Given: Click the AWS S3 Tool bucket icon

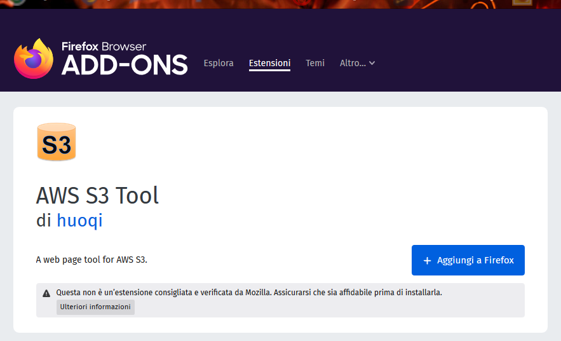Looking at the screenshot, I should (x=57, y=142).
